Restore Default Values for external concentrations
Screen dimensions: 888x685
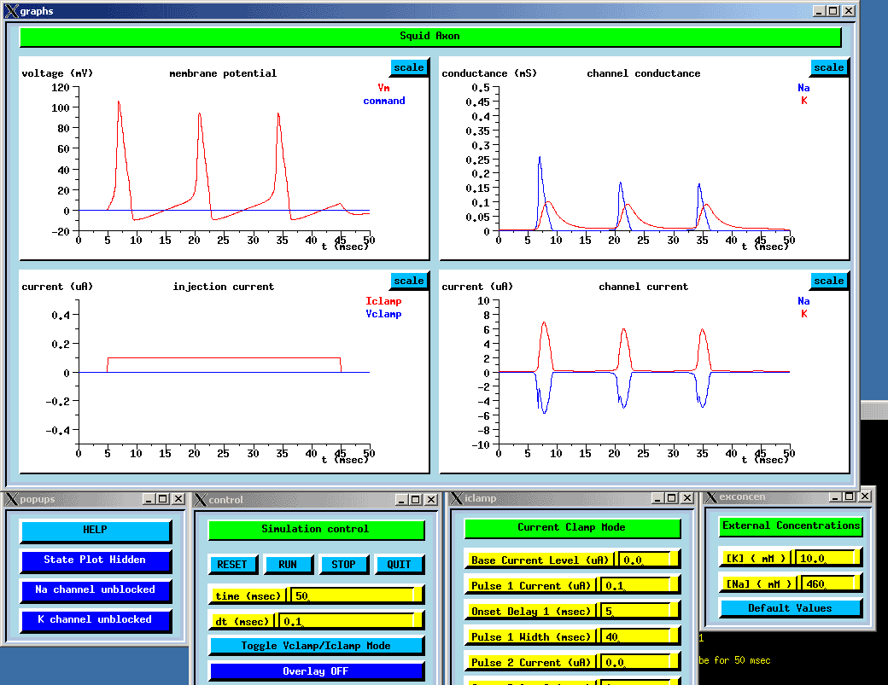(x=790, y=608)
